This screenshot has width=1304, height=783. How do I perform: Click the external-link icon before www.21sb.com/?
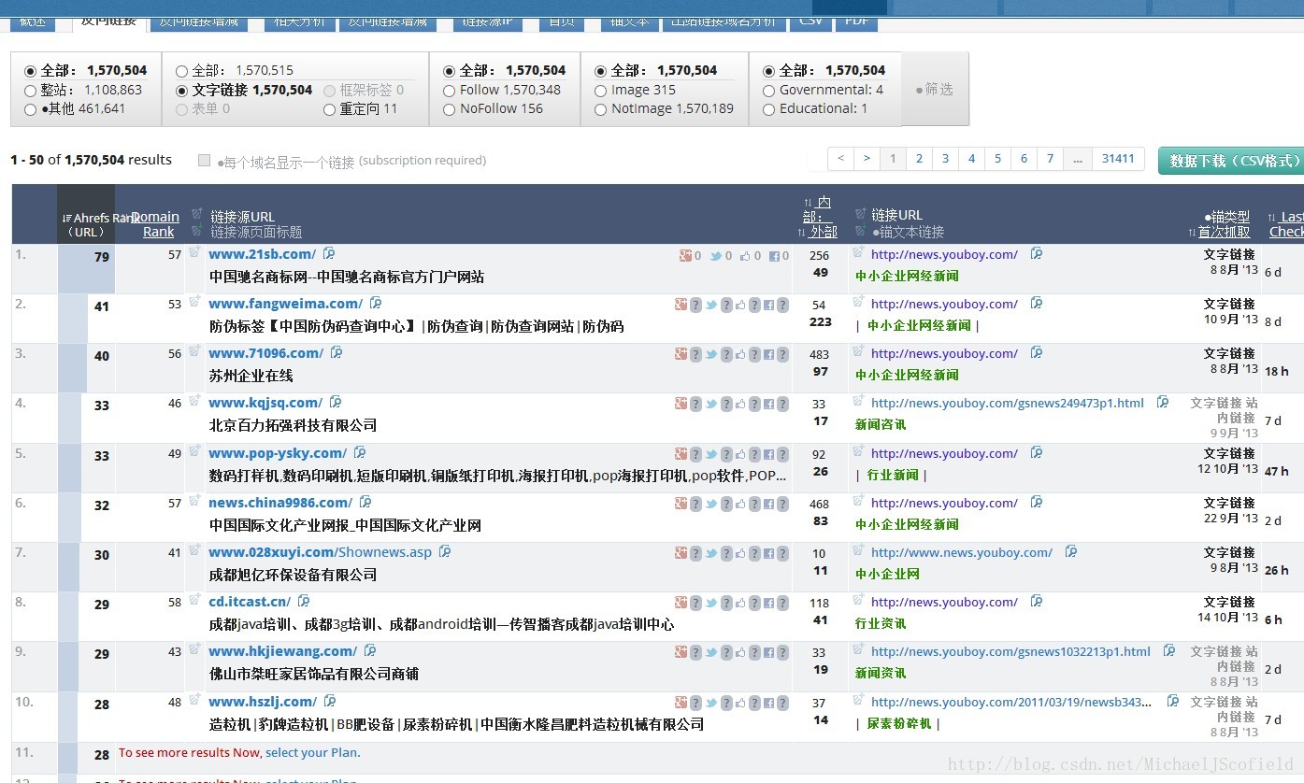coord(194,252)
